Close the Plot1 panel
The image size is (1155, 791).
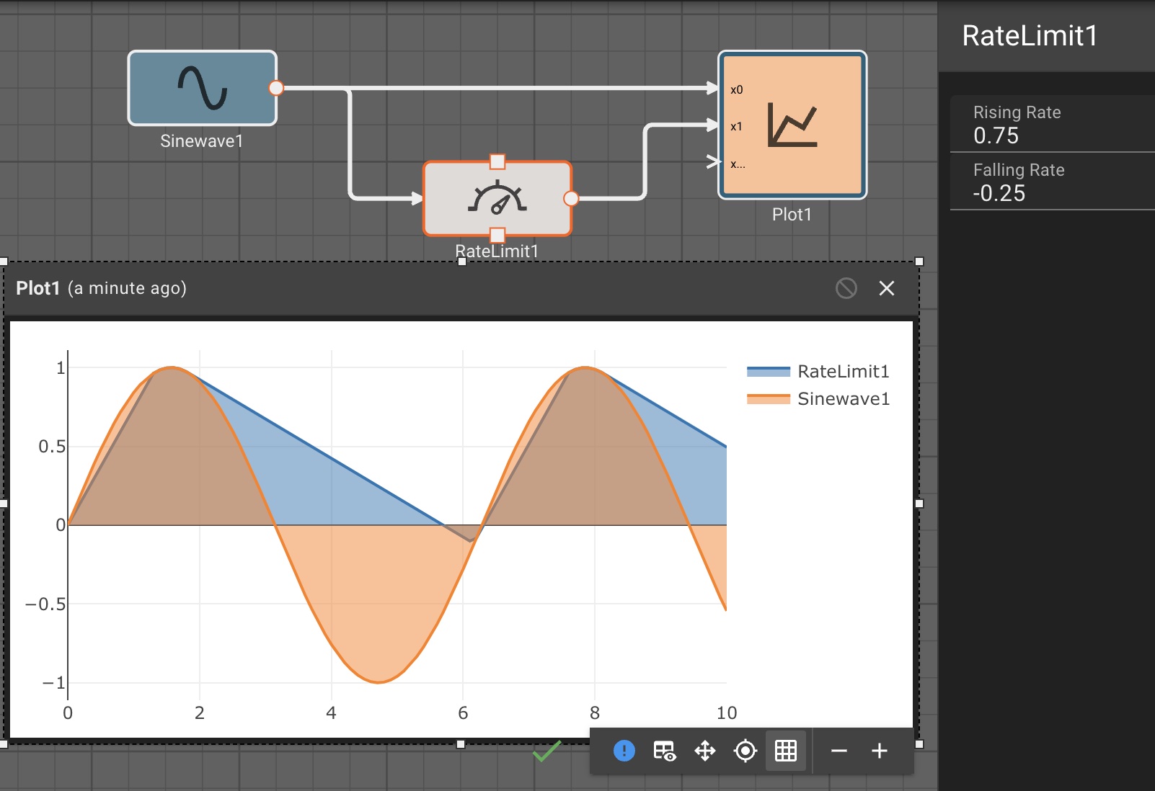(887, 288)
